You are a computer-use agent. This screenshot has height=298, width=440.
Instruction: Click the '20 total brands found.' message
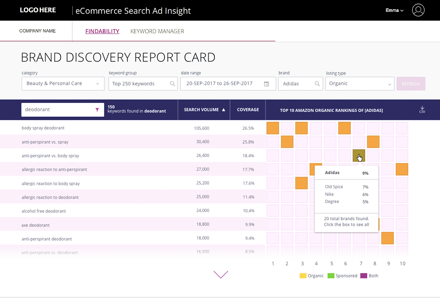347,218
